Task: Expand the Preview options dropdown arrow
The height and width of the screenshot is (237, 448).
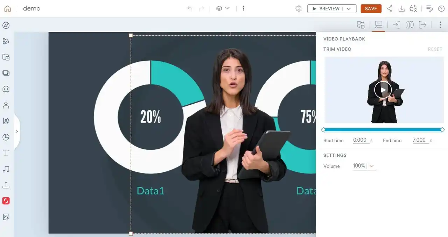Action: (x=349, y=9)
